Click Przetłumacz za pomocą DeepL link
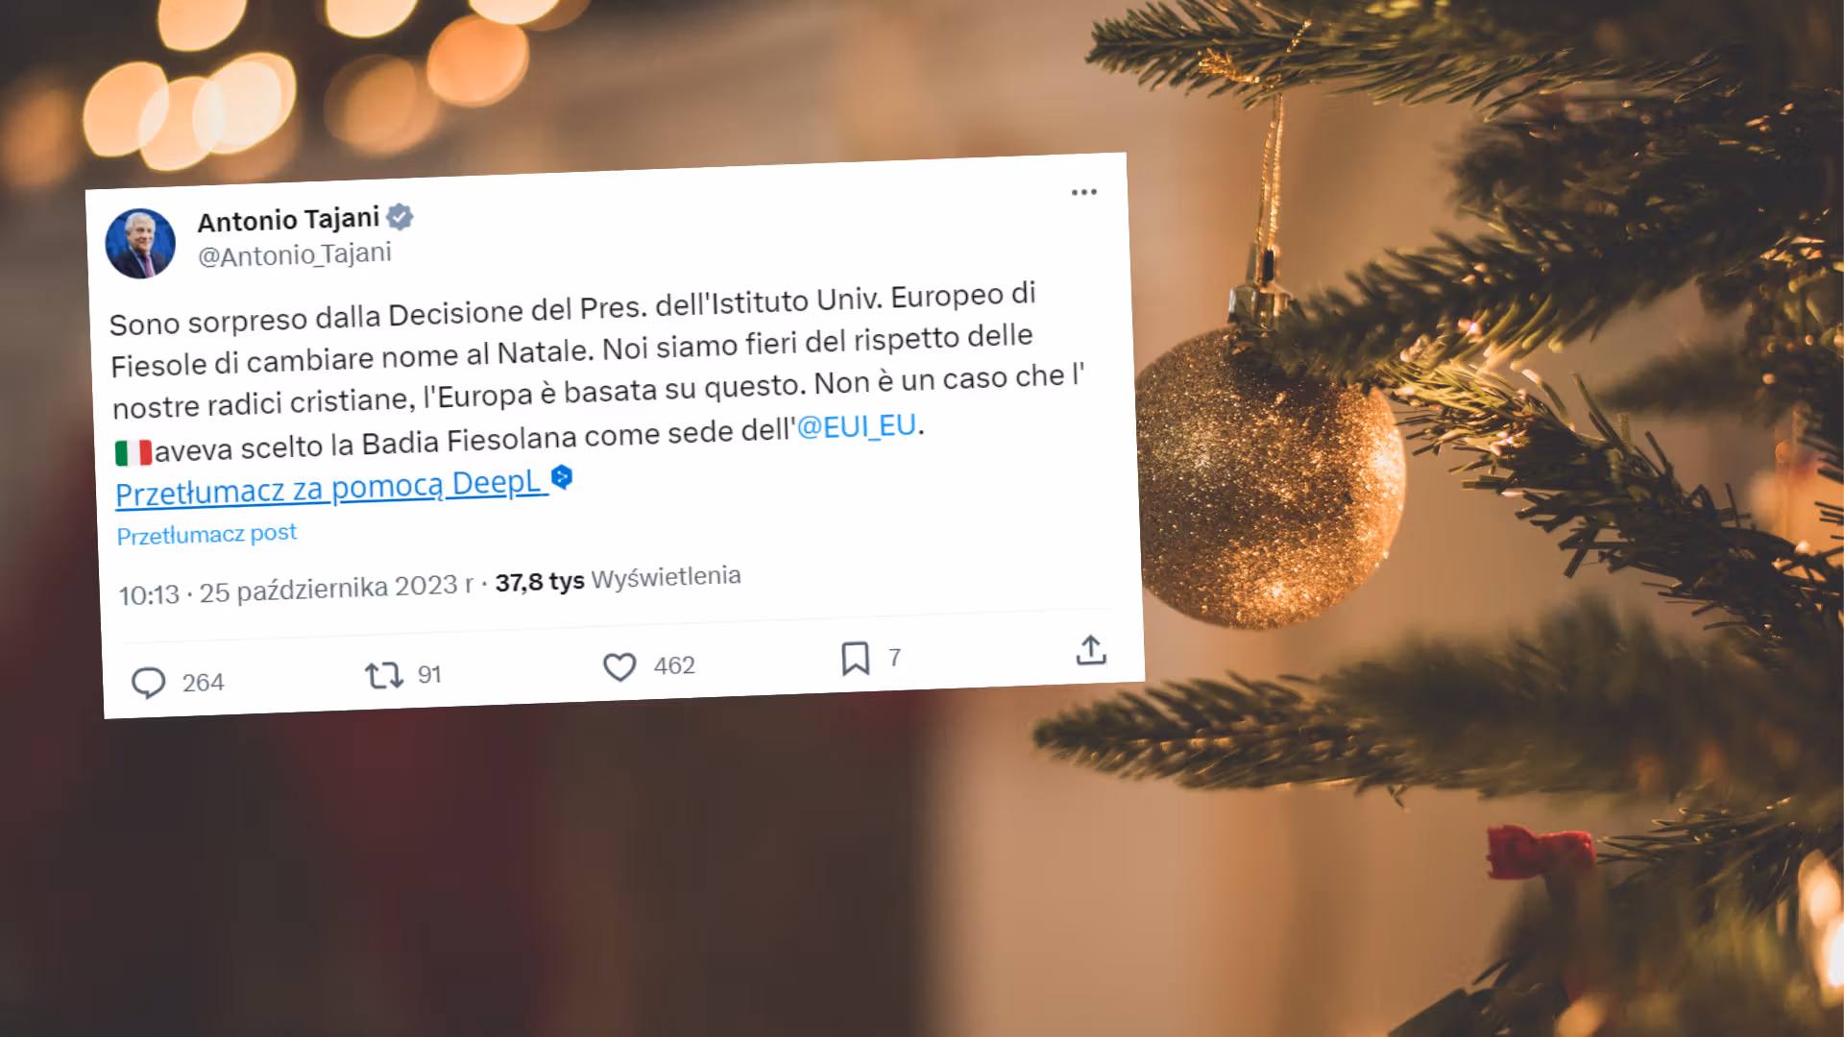 331,488
